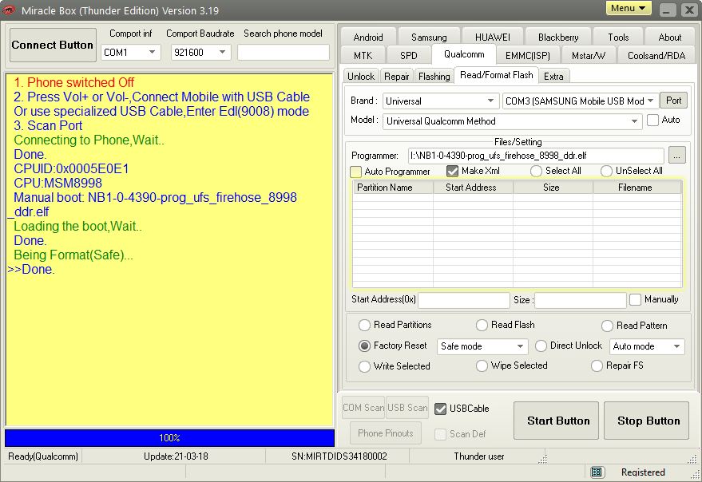
Task: Click the USB Scan button
Action: pos(407,408)
